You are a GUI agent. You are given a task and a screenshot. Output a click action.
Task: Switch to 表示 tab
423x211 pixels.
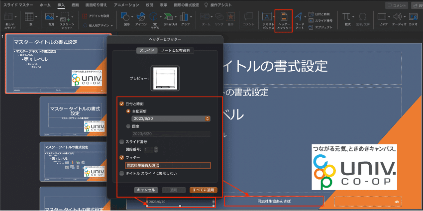[x=164, y=5]
